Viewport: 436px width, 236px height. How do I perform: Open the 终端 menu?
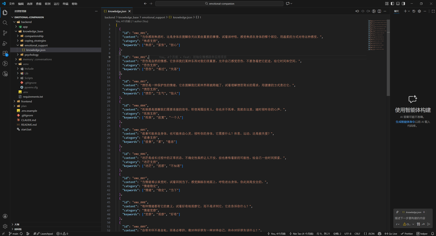[65, 4]
